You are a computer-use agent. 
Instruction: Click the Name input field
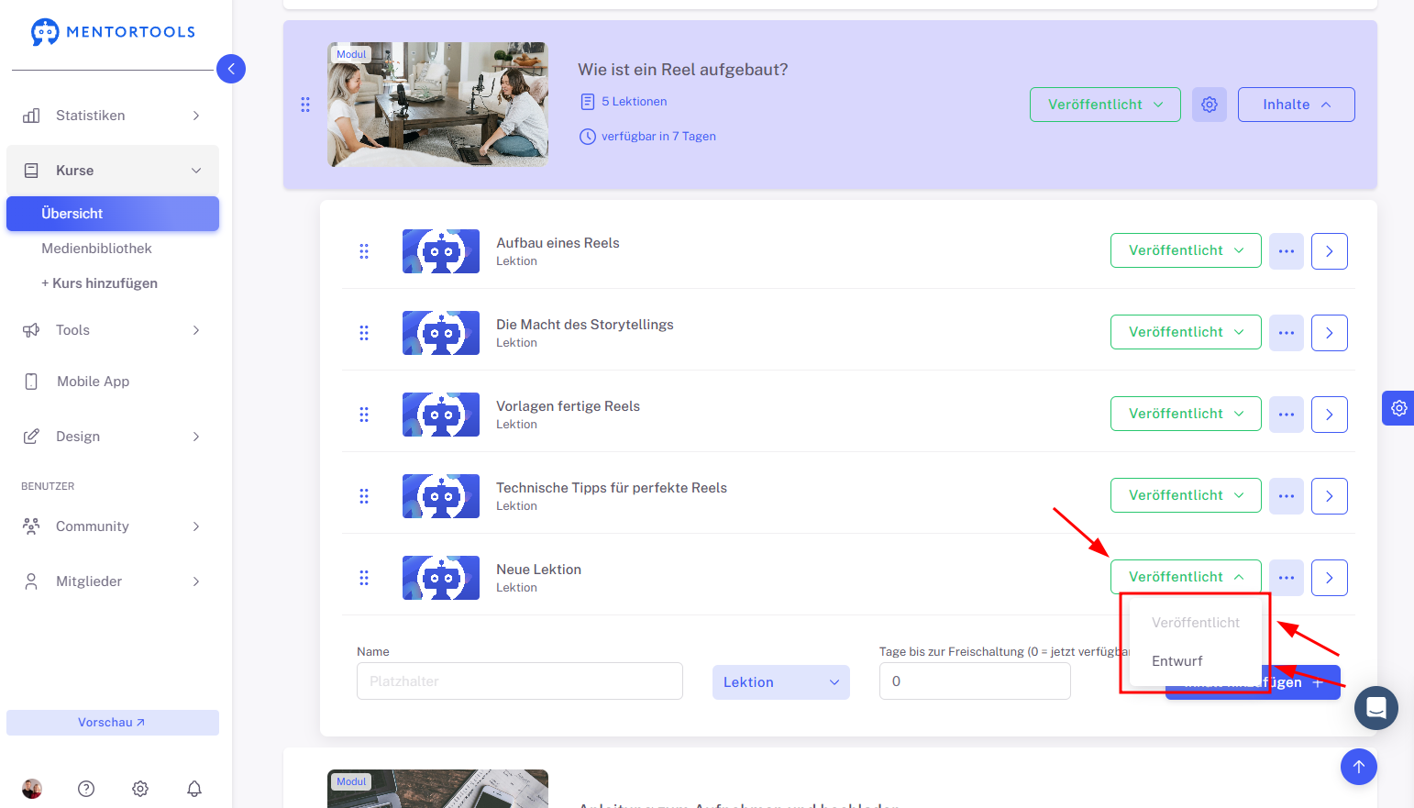520,681
